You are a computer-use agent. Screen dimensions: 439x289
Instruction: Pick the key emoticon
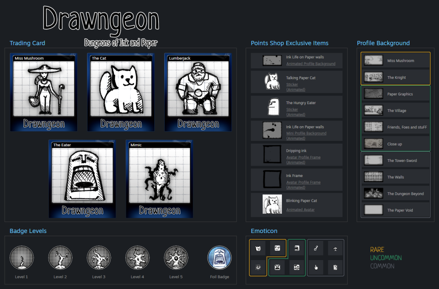click(316, 248)
